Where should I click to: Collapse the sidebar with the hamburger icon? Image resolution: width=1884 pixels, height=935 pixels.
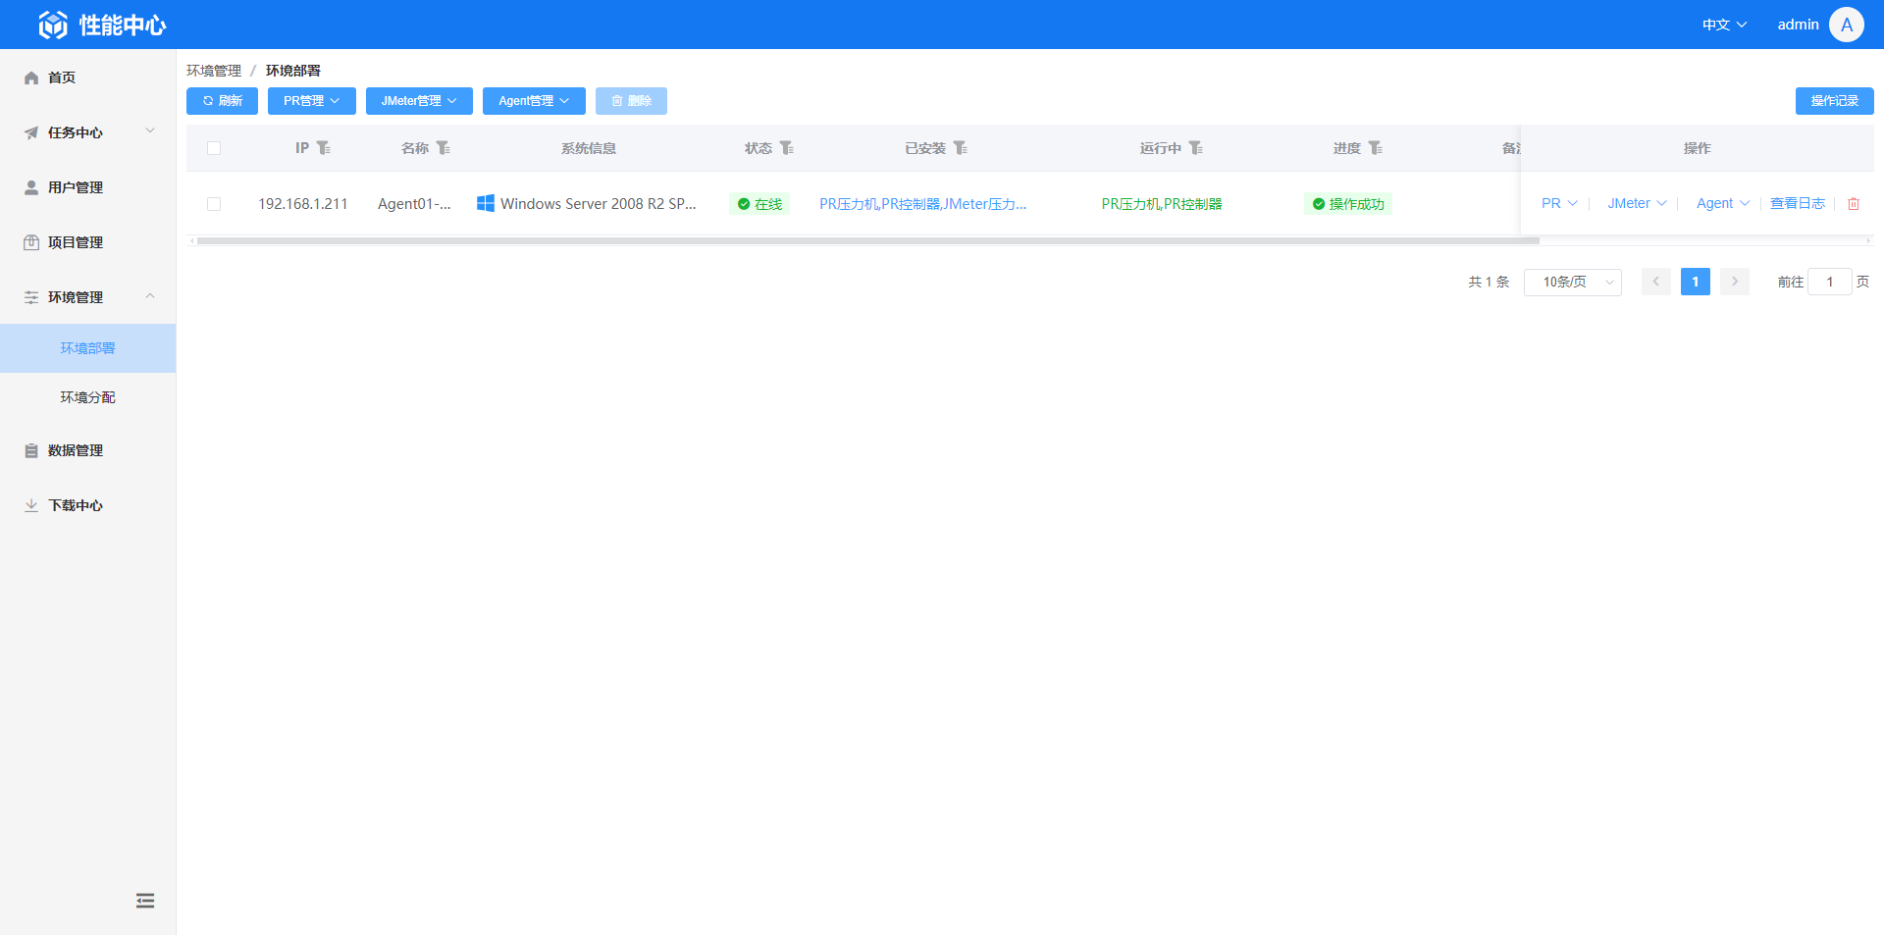(145, 901)
